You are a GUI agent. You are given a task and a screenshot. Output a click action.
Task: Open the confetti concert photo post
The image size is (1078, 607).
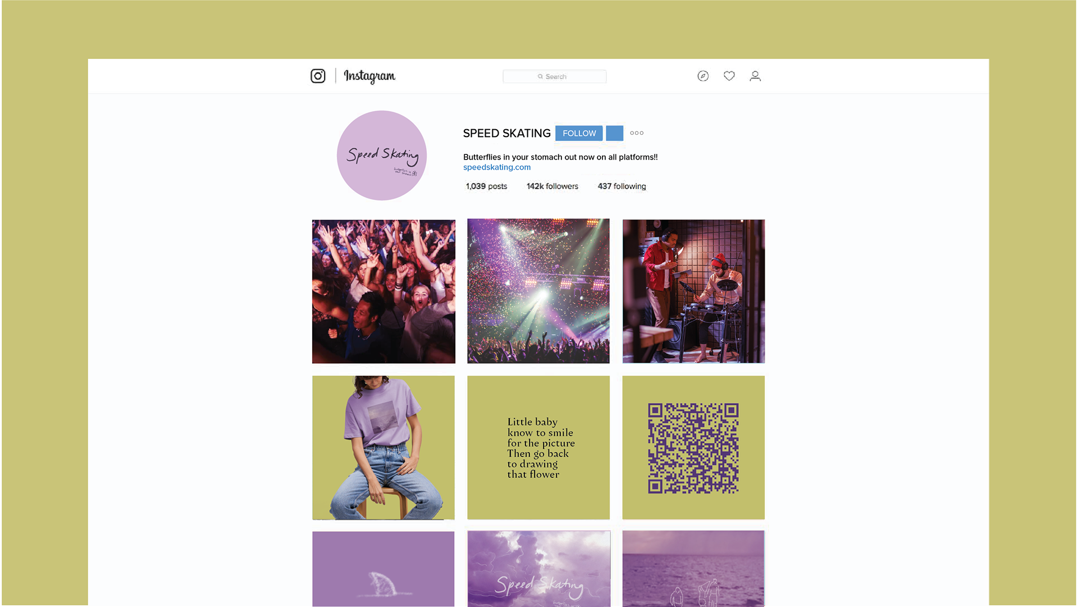(x=538, y=291)
